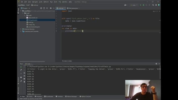Click Select Opened File target icon
This screenshot has width=178, height=100.
tap(41, 8)
